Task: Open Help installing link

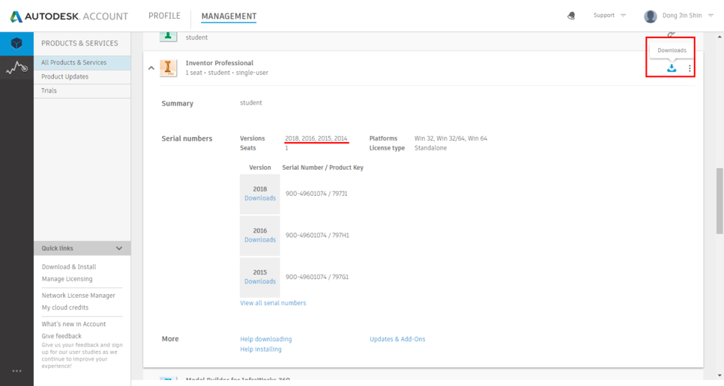Action: click(x=260, y=349)
